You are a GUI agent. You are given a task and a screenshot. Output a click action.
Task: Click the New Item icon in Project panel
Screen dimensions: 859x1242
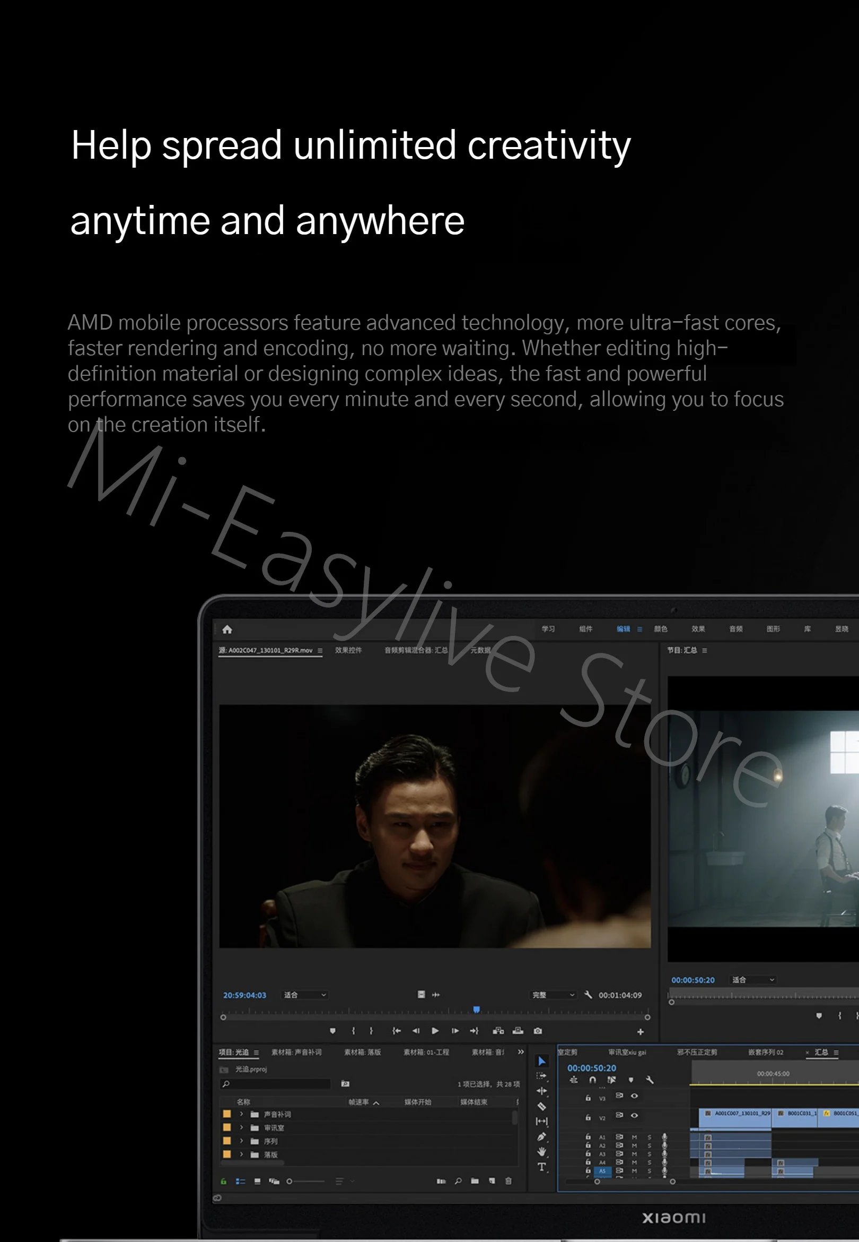(x=492, y=1181)
